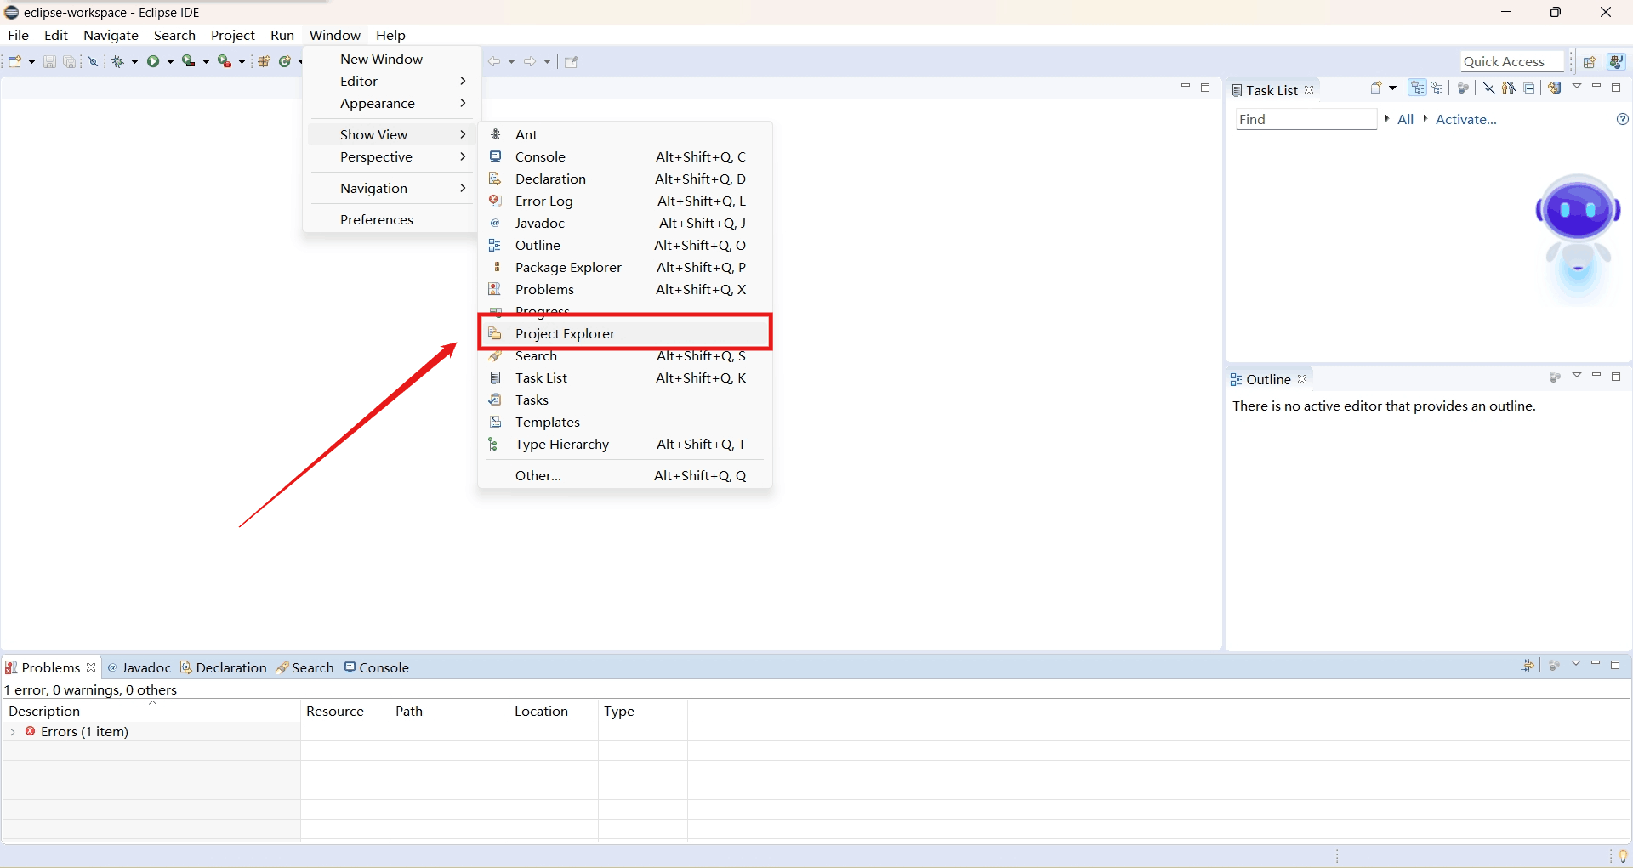Open the Outline view menu triangle

pos(1577,376)
